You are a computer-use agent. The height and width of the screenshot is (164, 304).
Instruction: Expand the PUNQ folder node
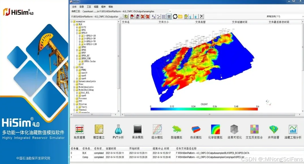(77, 70)
